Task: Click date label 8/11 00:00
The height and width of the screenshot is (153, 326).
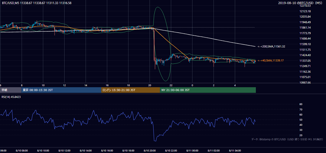Action: pos(192,151)
